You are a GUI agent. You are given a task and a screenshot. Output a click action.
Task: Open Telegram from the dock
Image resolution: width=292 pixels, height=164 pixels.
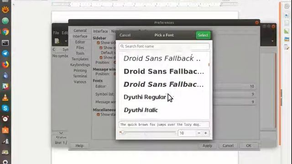(5, 54)
